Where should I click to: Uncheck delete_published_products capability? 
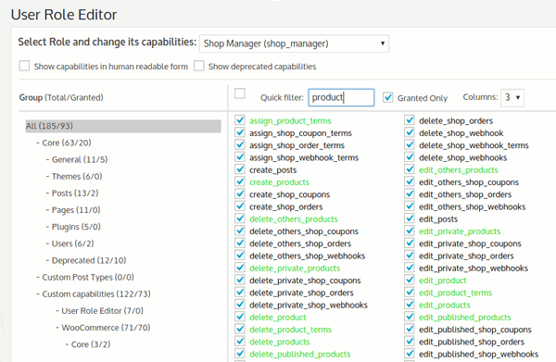point(240,354)
